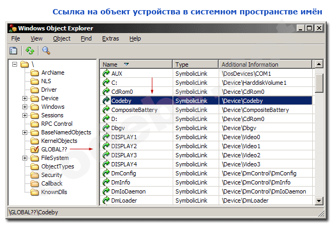Click the scrollbar down arrow
This screenshot has width=332, height=225.
(x=319, y=200)
